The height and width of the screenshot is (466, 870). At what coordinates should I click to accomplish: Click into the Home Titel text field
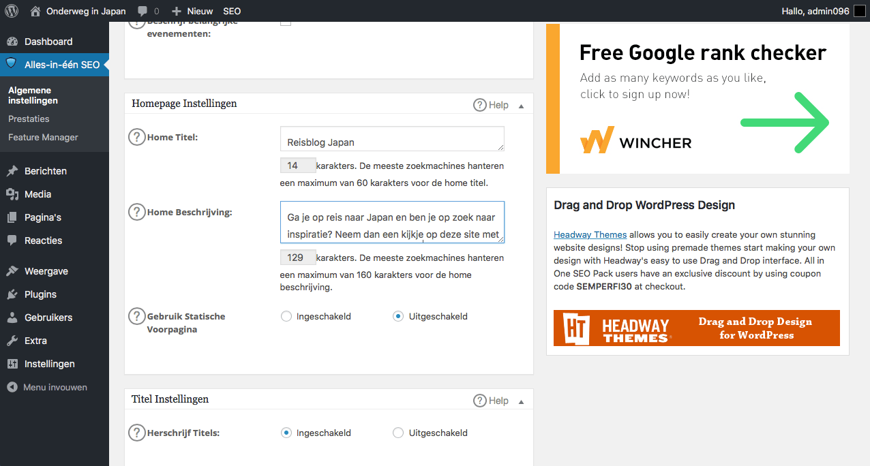(x=391, y=138)
